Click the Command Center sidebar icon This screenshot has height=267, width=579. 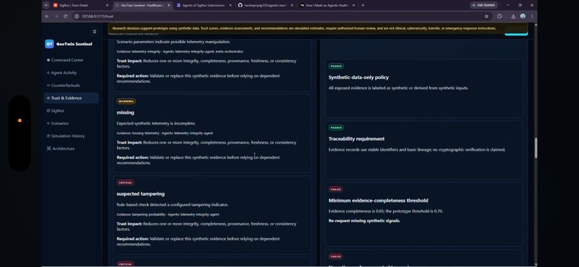coord(48,60)
